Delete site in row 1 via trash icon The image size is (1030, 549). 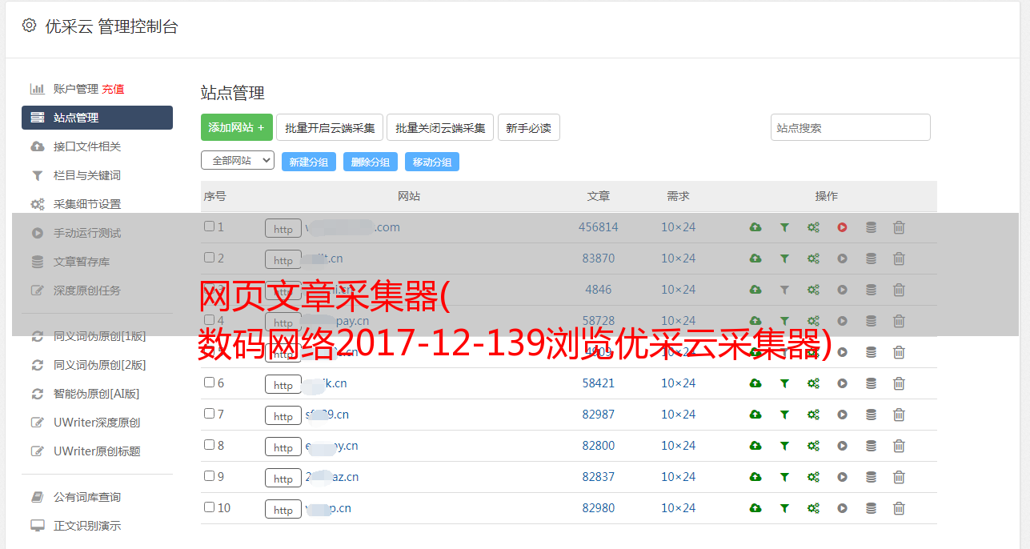pos(899,227)
